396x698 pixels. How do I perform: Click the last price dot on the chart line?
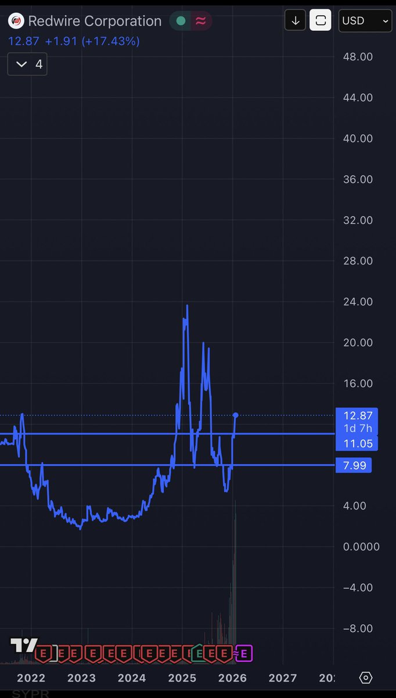click(236, 415)
